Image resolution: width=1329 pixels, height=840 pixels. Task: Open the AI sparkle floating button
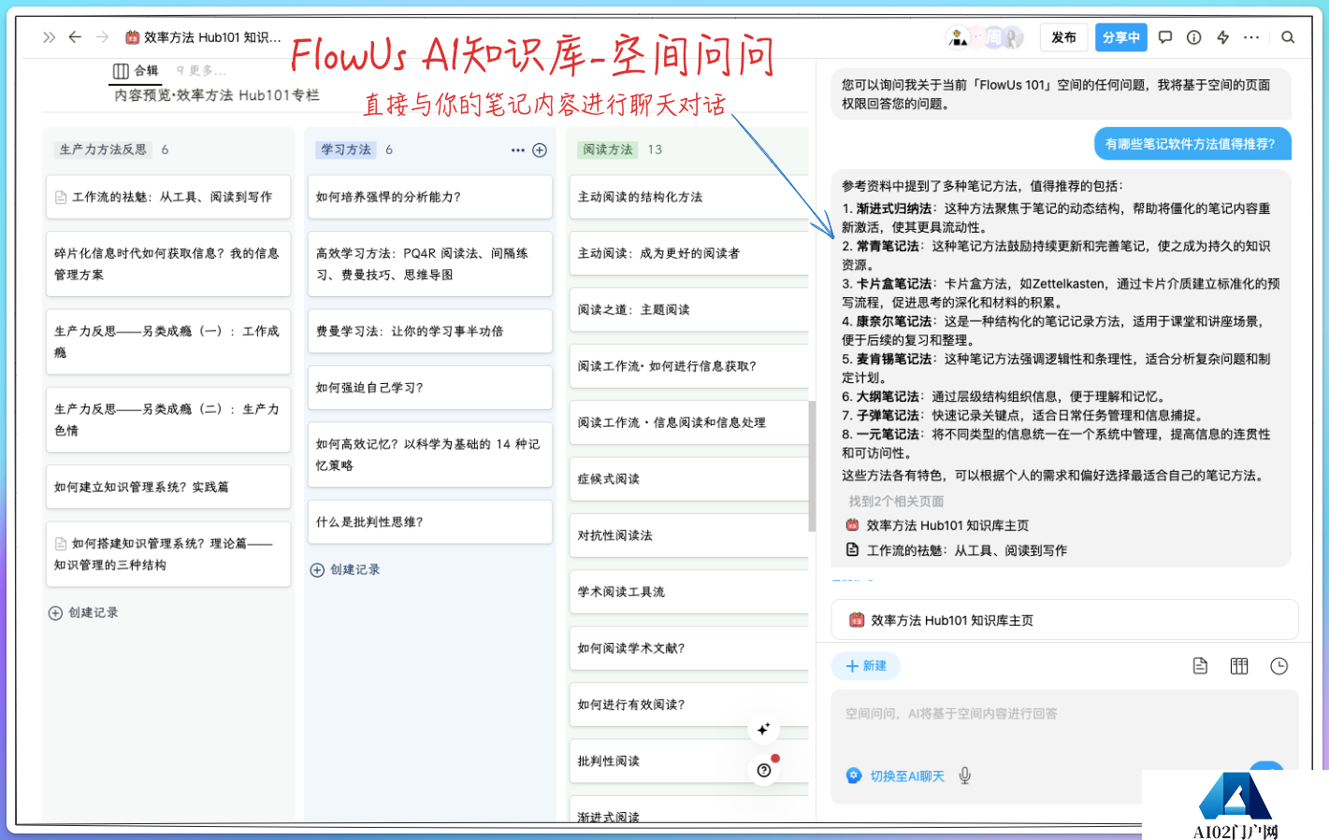(764, 729)
